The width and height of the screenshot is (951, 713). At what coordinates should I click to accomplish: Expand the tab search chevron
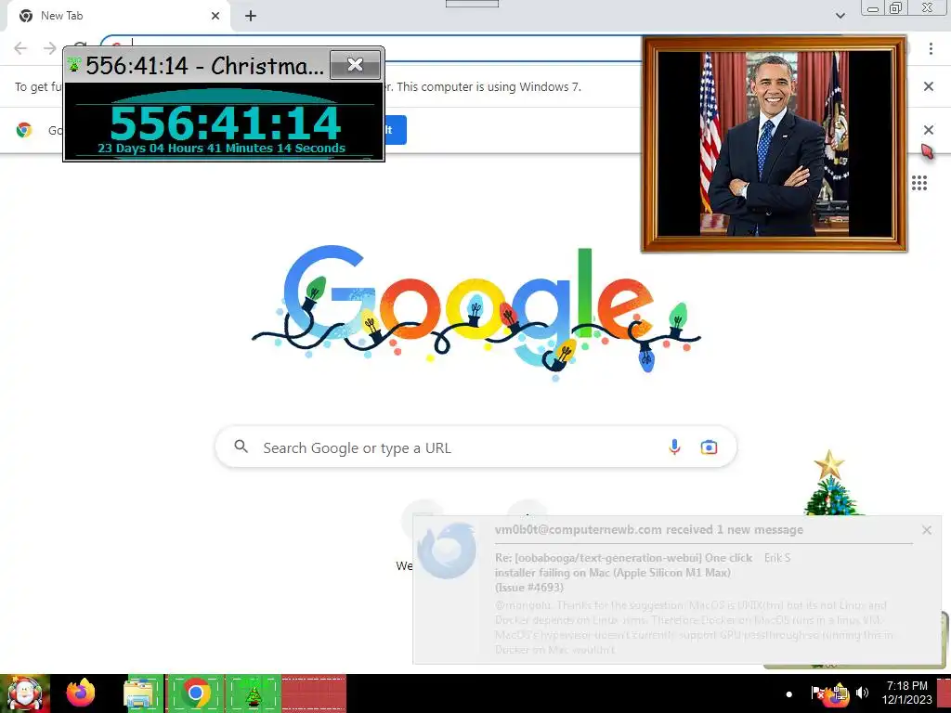(840, 16)
